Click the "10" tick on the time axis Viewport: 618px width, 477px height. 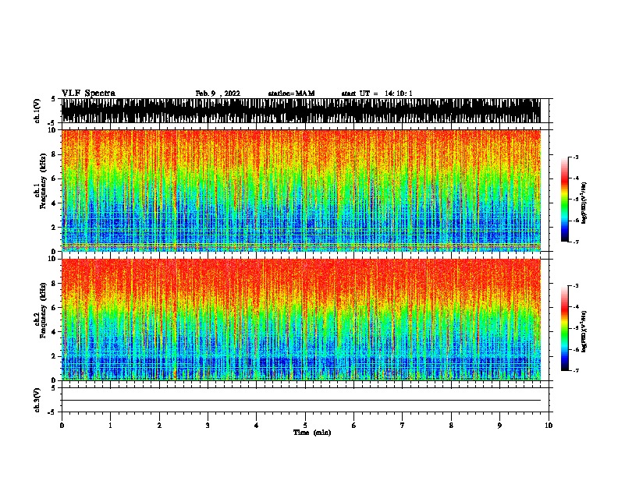click(x=549, y=426)
